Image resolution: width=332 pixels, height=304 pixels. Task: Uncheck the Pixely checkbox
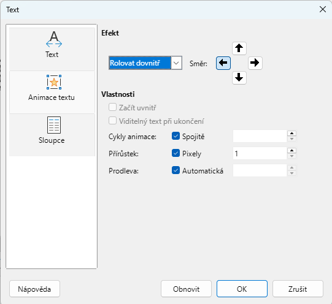(x=176, y=153)
